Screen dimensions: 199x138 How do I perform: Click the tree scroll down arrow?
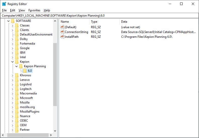pyautogui.click(x=55, y=131)
